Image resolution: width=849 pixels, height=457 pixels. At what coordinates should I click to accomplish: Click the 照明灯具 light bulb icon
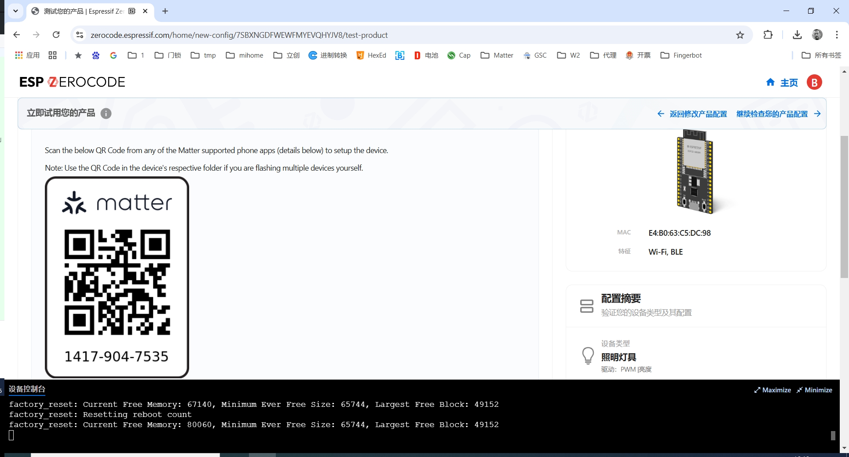[x=588, y=355]
